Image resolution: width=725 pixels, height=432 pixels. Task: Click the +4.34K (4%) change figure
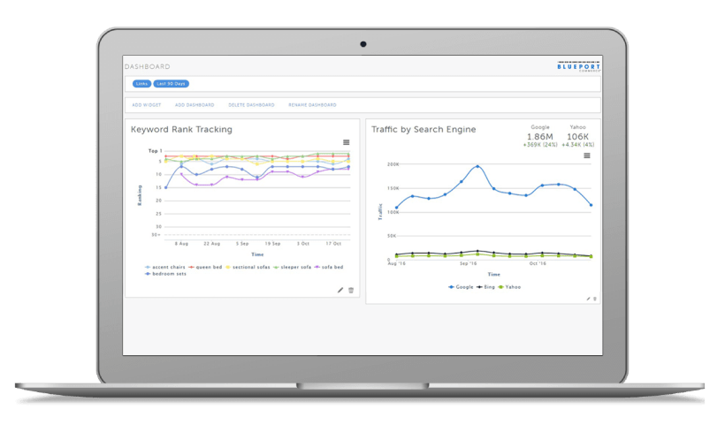(578, 145)
